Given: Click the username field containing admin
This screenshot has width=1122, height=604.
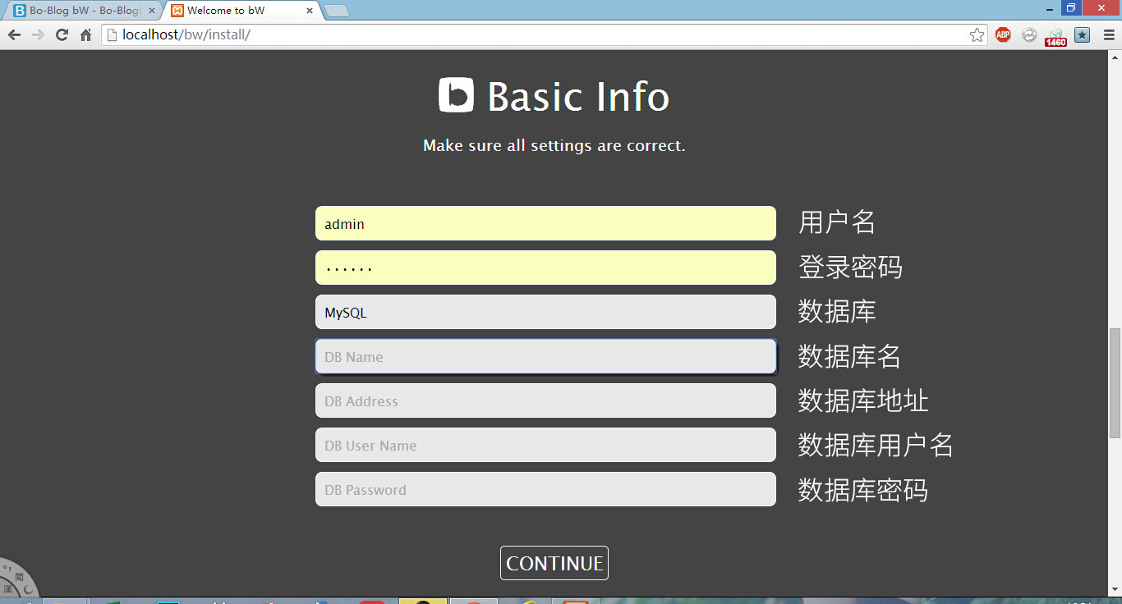Looking at the screenshot, I should pos(545,223).
